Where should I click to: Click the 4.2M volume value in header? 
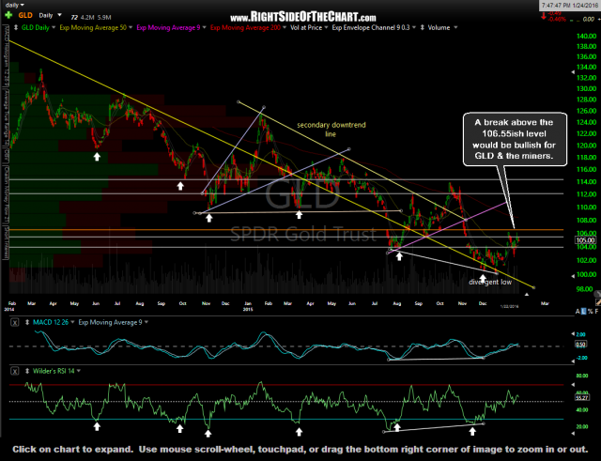click(85, 17)
